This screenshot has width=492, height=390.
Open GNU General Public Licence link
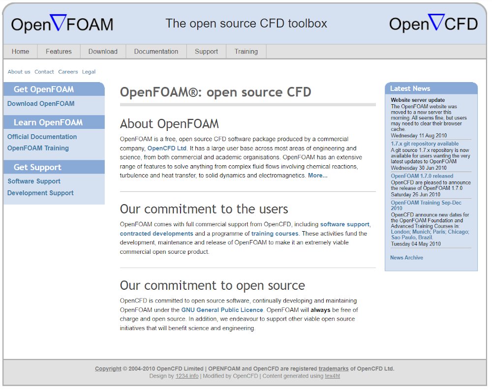click(x=222, y=310)
